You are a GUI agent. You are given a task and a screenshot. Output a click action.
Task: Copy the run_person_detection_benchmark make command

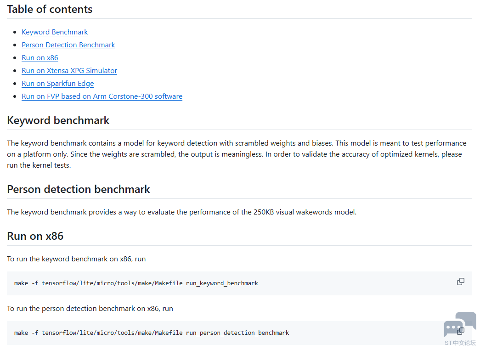click(460, 331)
